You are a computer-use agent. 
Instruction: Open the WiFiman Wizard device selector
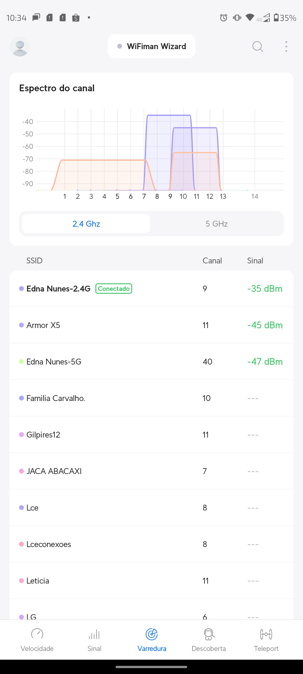tap(151, 46)
